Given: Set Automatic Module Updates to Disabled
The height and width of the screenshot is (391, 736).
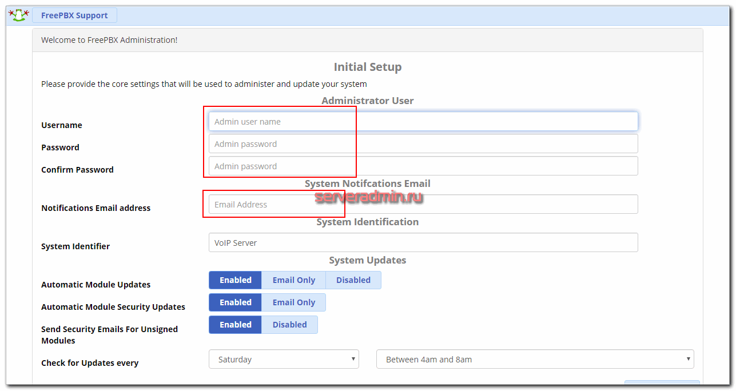Looking at the screenshot, I should pos(353,280).
